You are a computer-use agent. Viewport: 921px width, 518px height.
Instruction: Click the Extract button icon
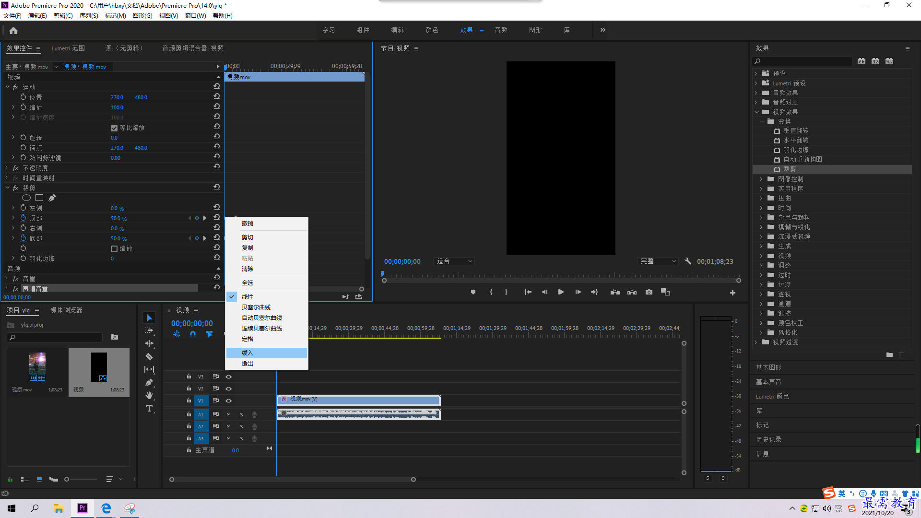click(x=632, y=292)
